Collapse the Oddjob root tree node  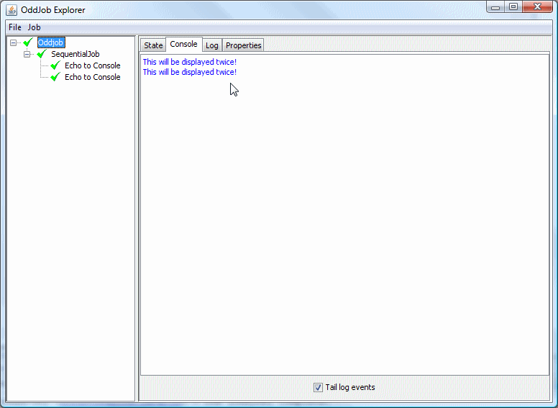[14, 42]
